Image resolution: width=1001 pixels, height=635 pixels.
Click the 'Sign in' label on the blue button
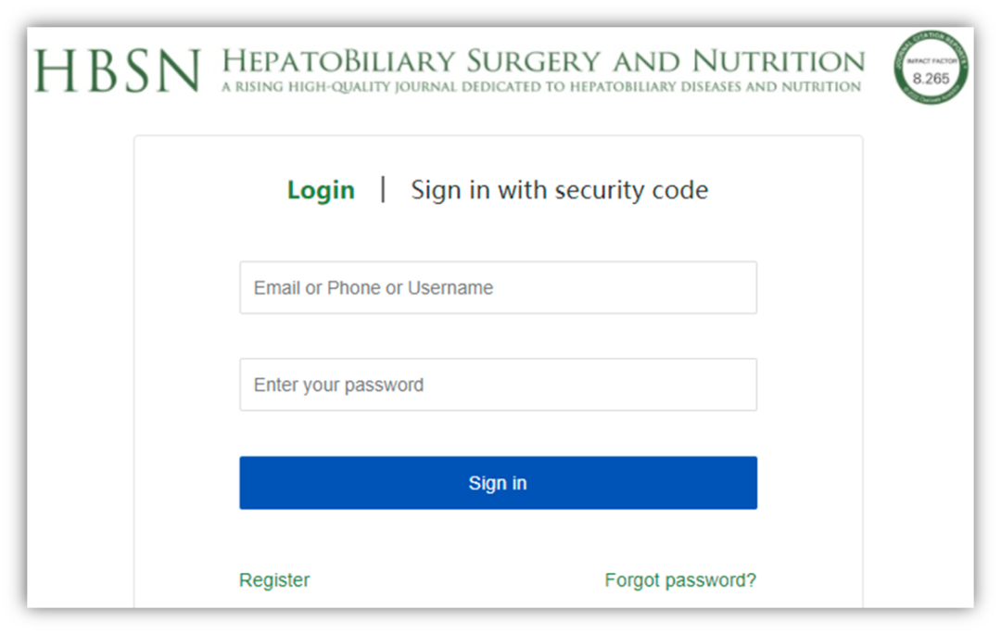pyautogui.click(x=498, y=483)
